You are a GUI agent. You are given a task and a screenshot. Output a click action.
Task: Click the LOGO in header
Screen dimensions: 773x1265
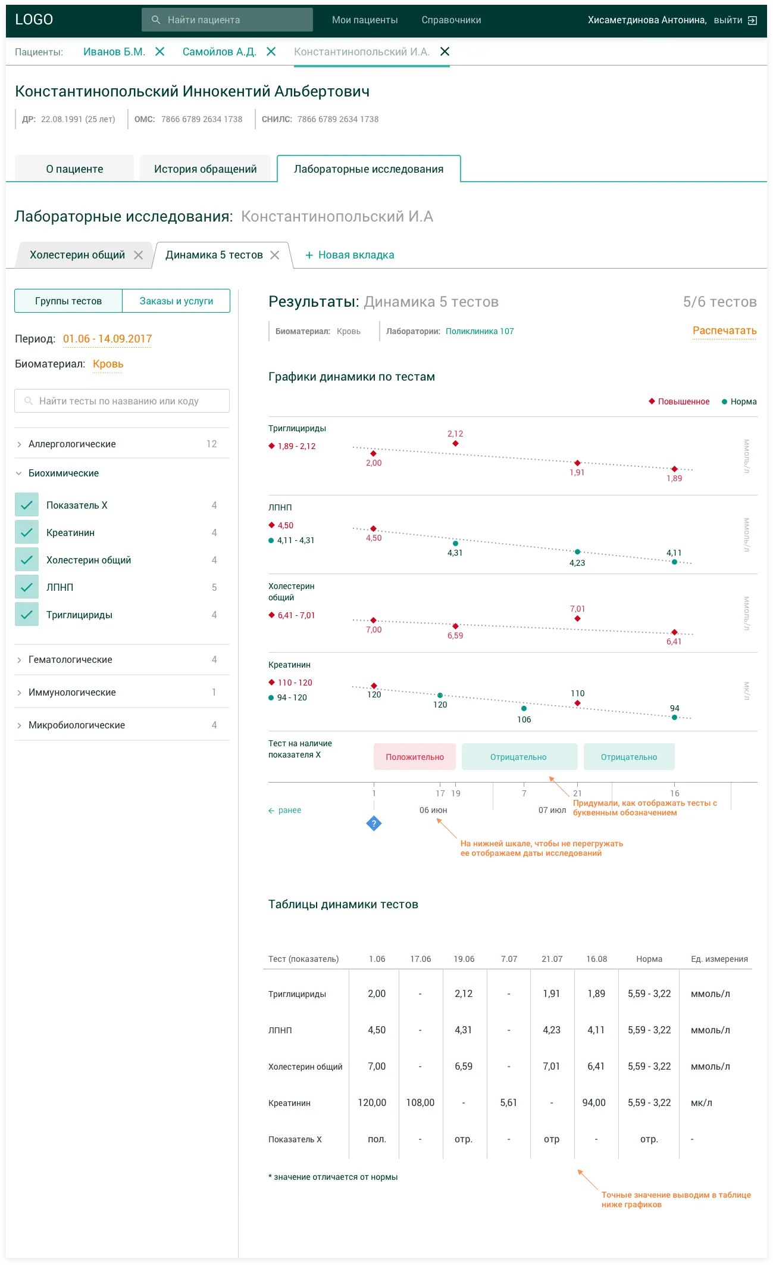click(34, 20)
